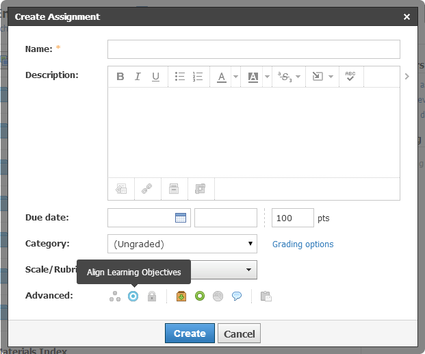Viewport: 425px width, 354px height.
Task: Toggle italic text formatting
Action: coord(138,77)
